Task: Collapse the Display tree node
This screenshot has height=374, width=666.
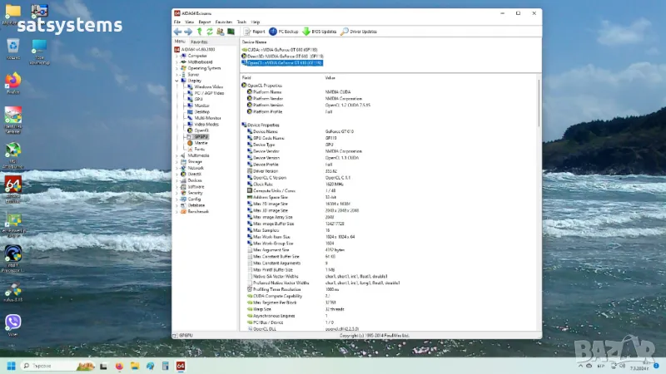Action: coord(176,81)
